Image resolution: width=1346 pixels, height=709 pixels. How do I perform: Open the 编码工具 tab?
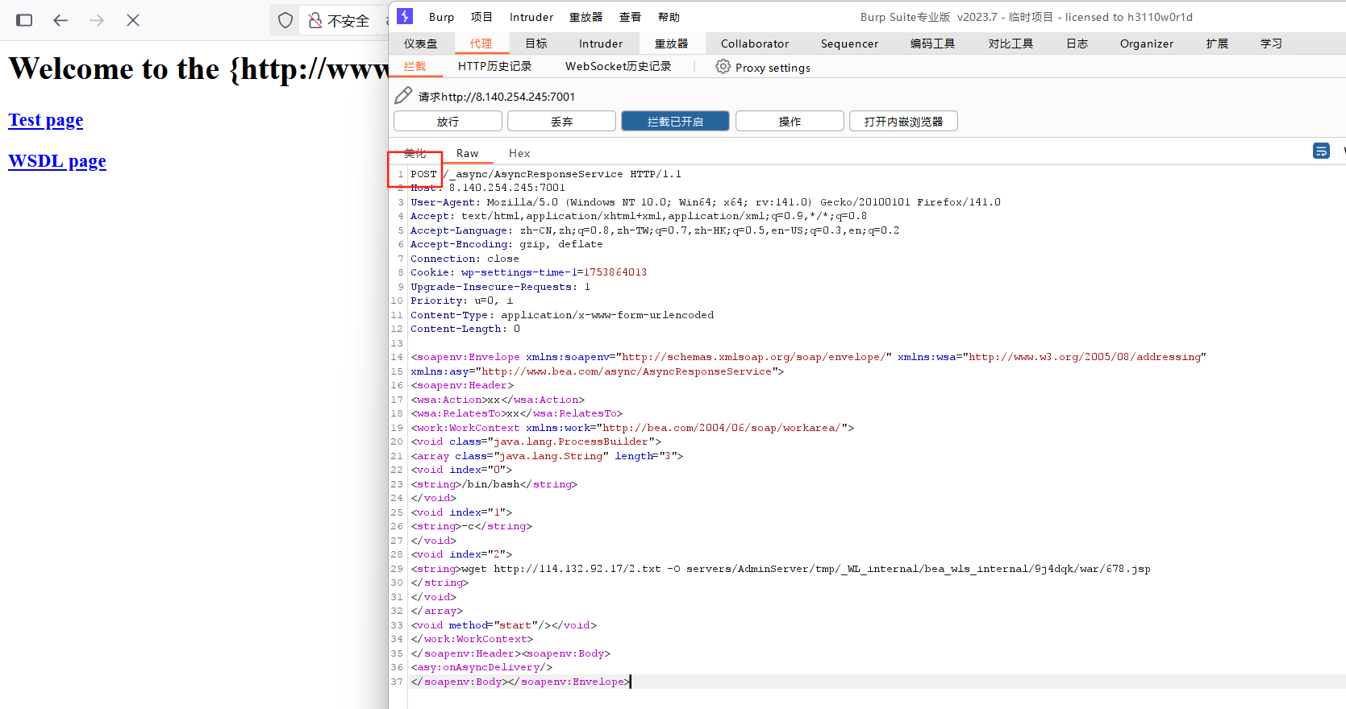932,44
